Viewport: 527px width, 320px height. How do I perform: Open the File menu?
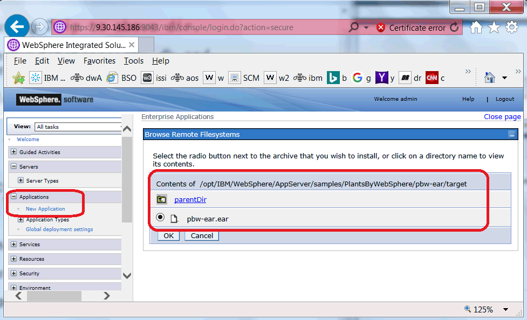[20, 61]
